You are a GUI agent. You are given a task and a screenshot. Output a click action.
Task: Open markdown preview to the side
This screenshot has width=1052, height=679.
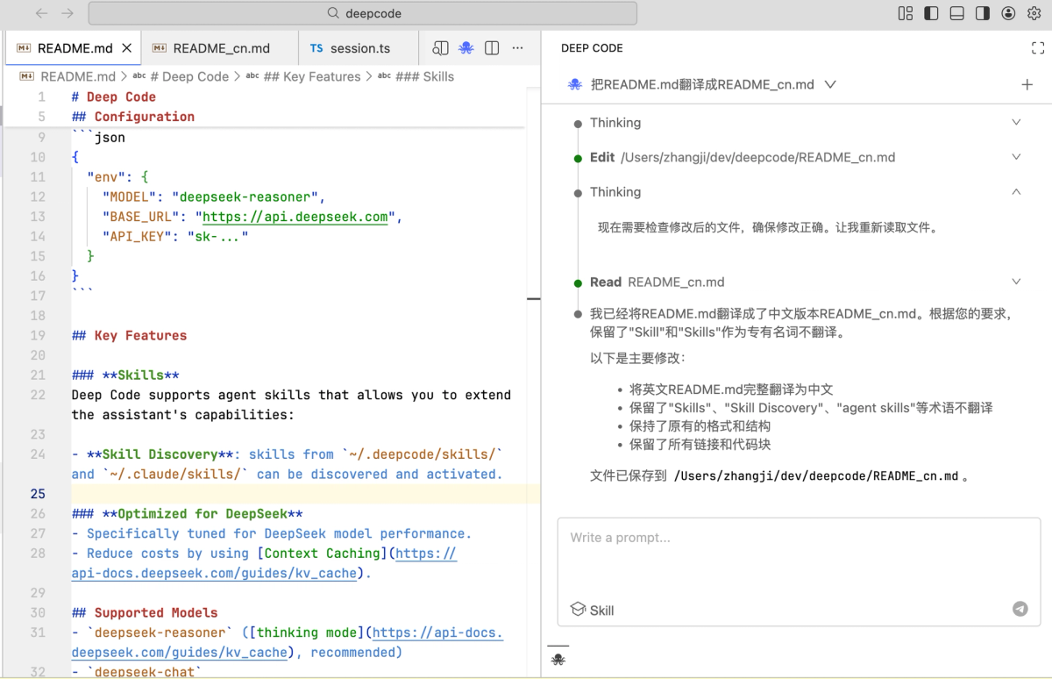point(440,48)
